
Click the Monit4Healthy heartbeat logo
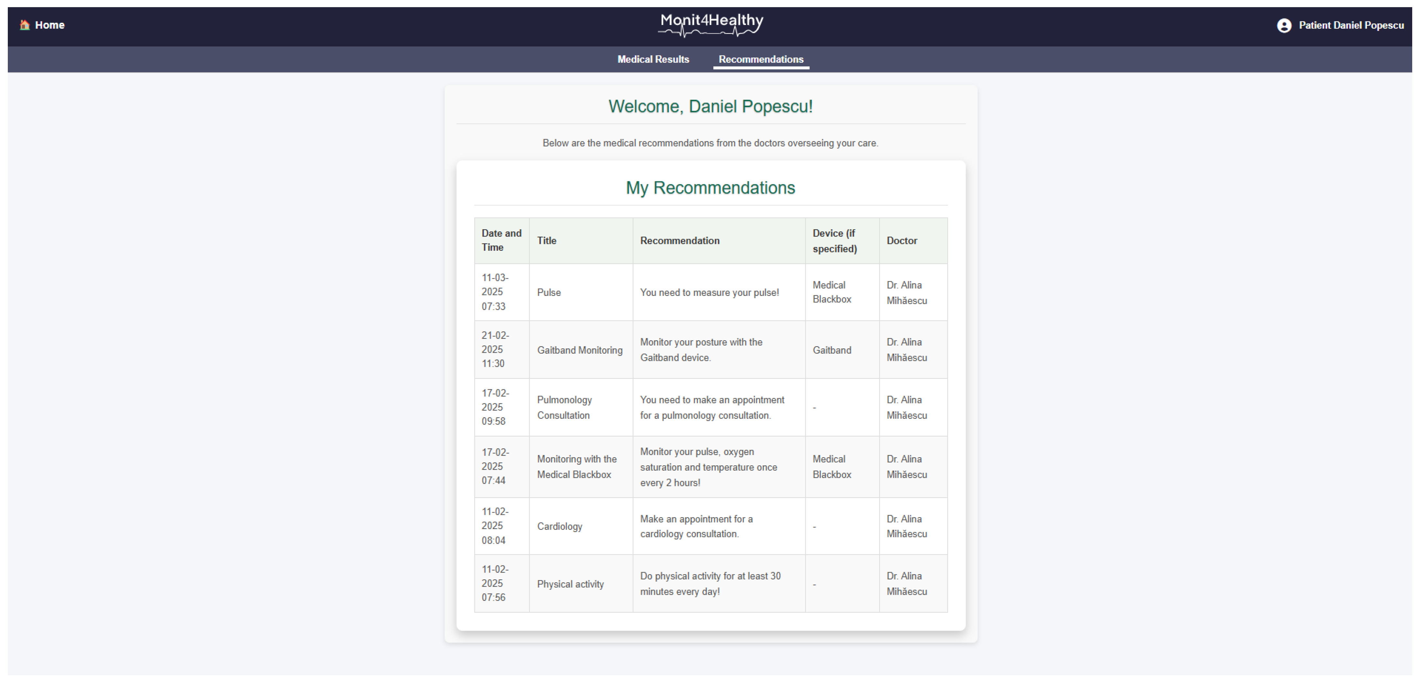tap(710, 25)
